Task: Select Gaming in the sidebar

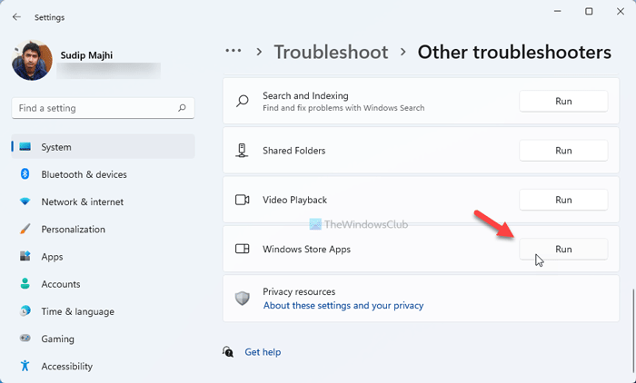Action: pyautogui.click(x=60, y=339)
